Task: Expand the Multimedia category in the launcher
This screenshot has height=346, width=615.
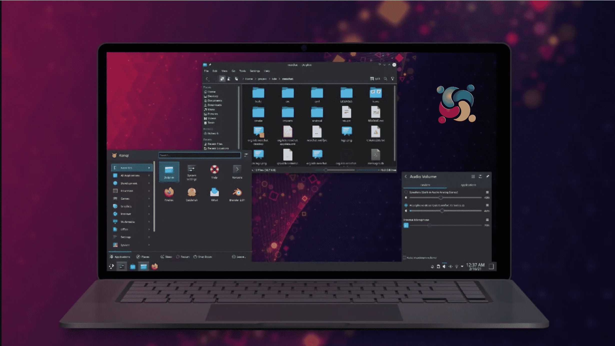Action: (x=131, y=222)
